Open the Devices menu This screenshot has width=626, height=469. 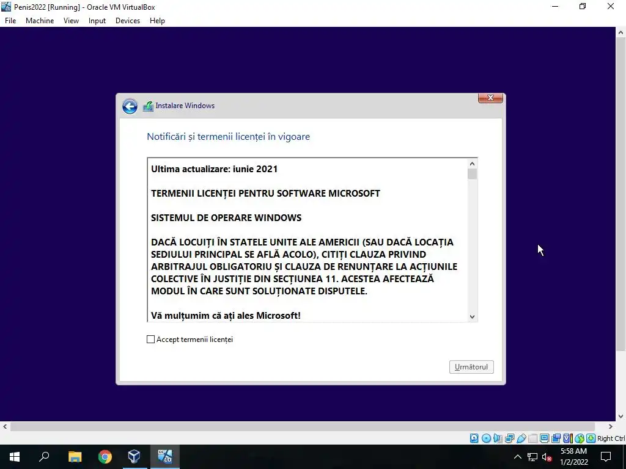click(x=128, y=21)
